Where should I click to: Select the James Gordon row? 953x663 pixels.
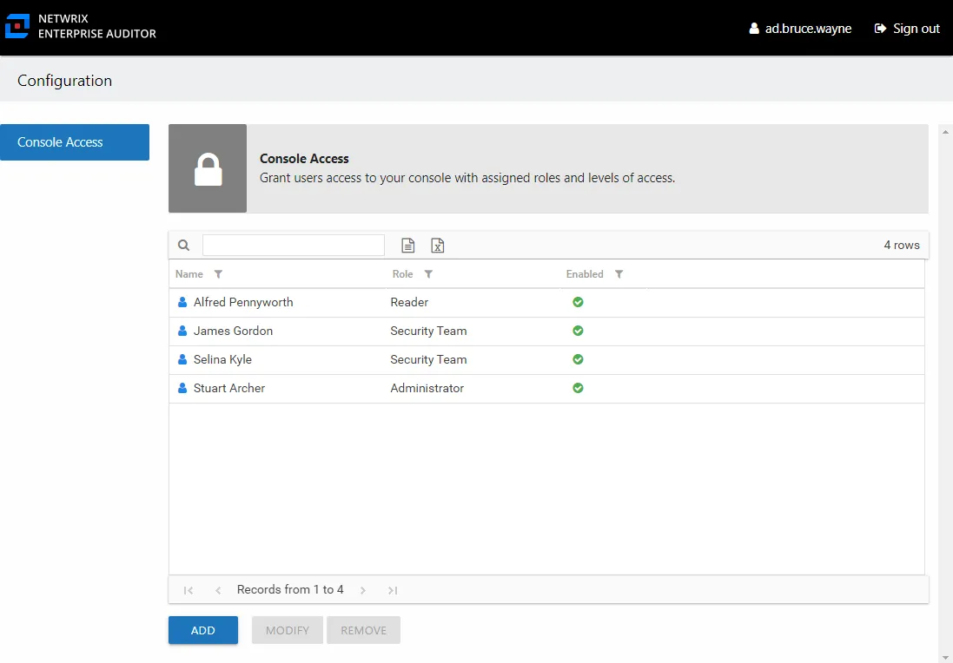(547, 331)
